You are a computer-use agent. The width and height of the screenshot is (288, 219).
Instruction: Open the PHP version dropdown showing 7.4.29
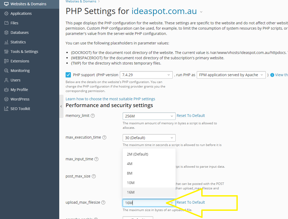pos(146,75)
